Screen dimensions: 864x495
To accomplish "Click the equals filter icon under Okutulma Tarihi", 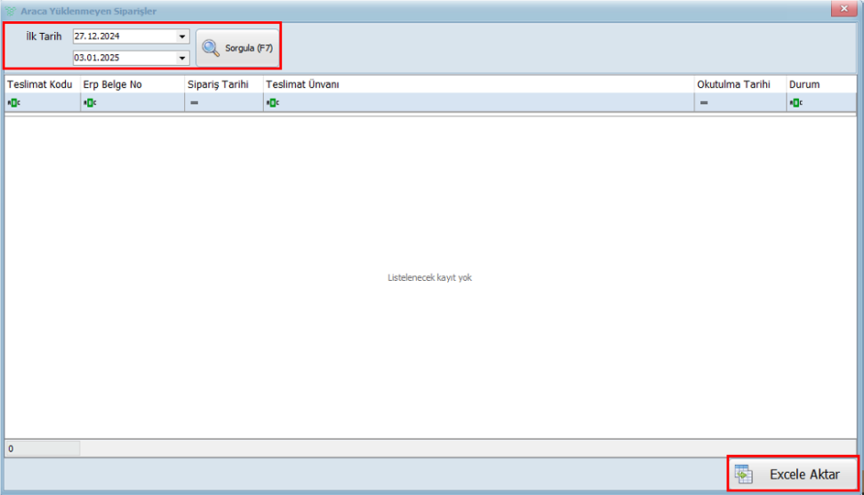I will click(x=703, y=103).
